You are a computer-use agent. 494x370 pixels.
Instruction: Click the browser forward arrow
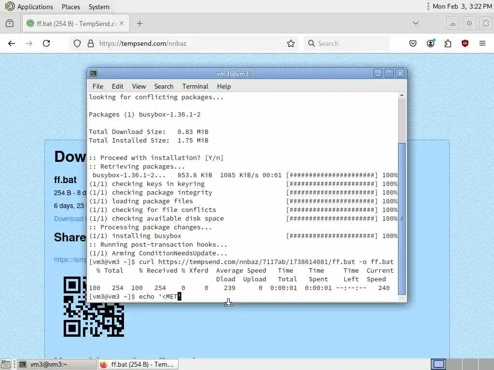(x=29, y=43)
